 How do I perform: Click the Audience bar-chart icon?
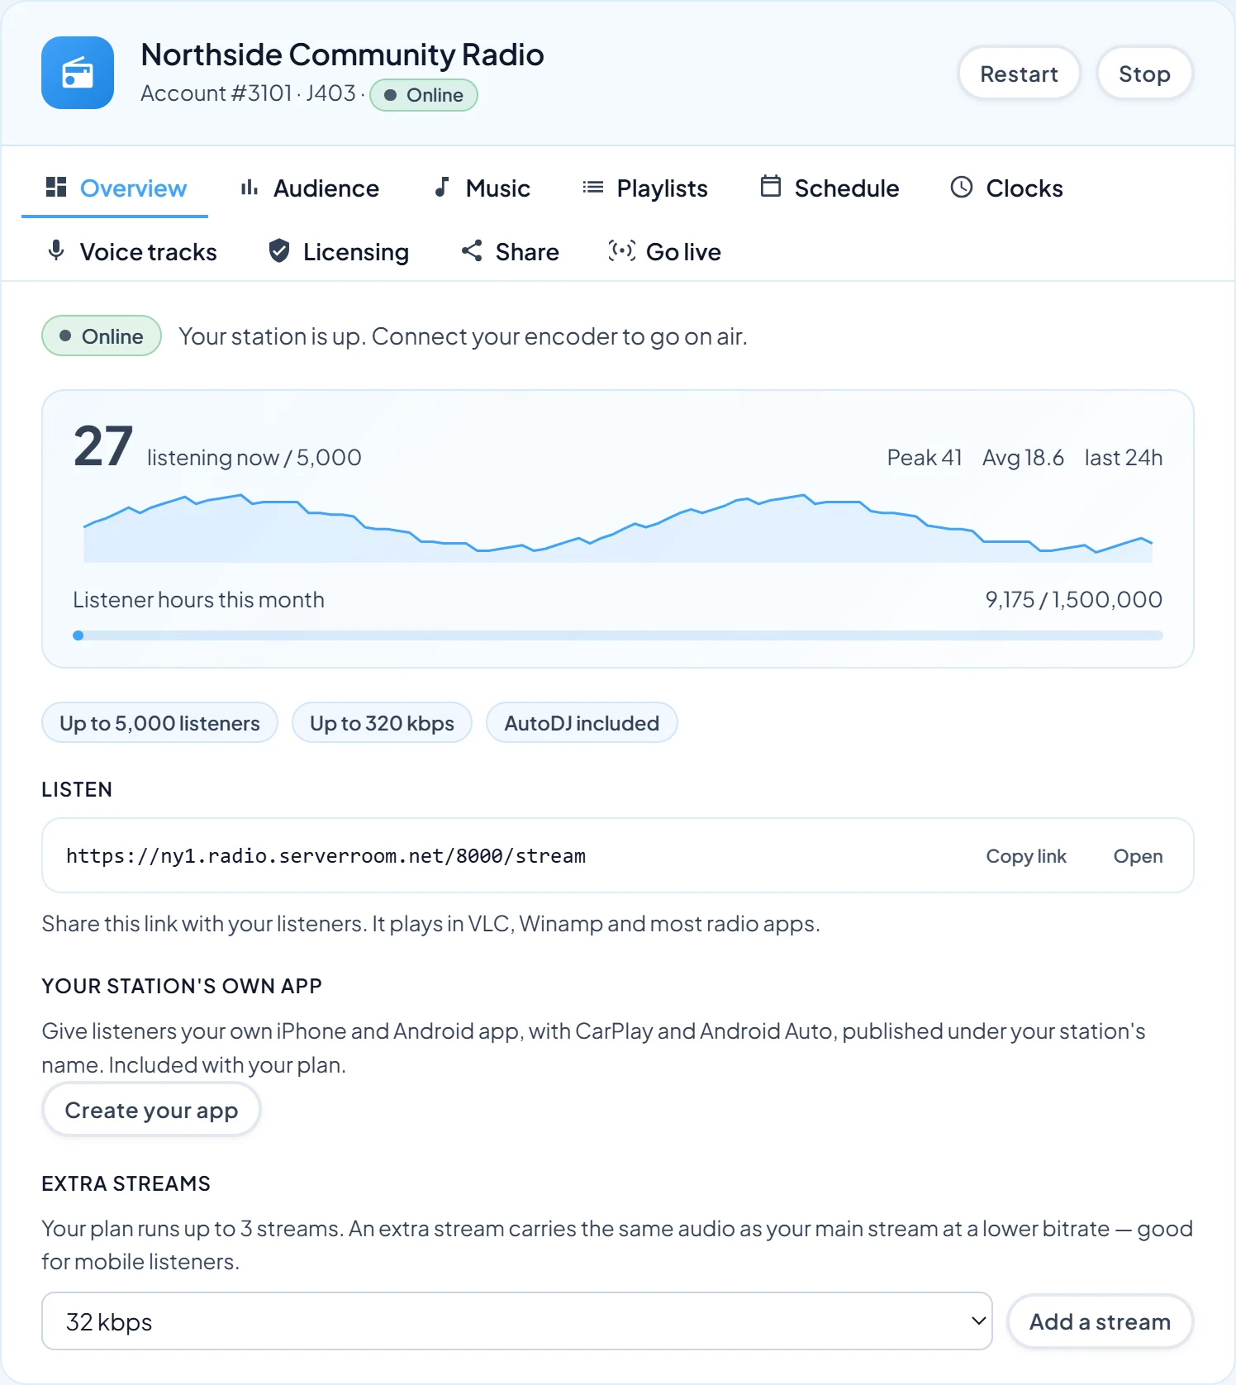click(250, 188)
